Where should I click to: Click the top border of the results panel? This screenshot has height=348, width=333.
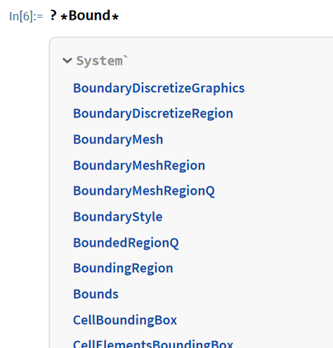192,37
